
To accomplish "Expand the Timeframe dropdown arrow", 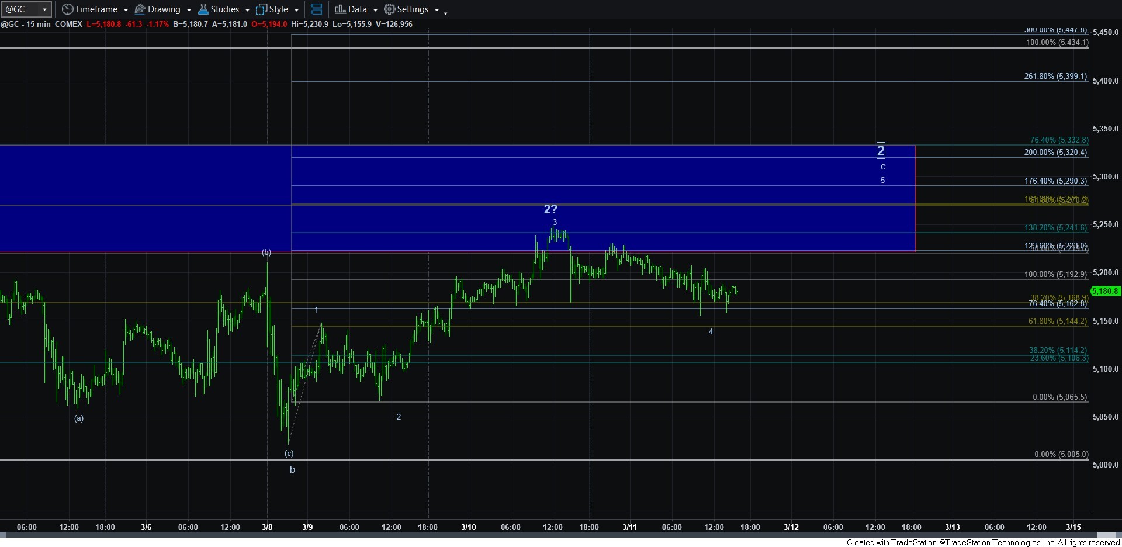I will 126,10.
